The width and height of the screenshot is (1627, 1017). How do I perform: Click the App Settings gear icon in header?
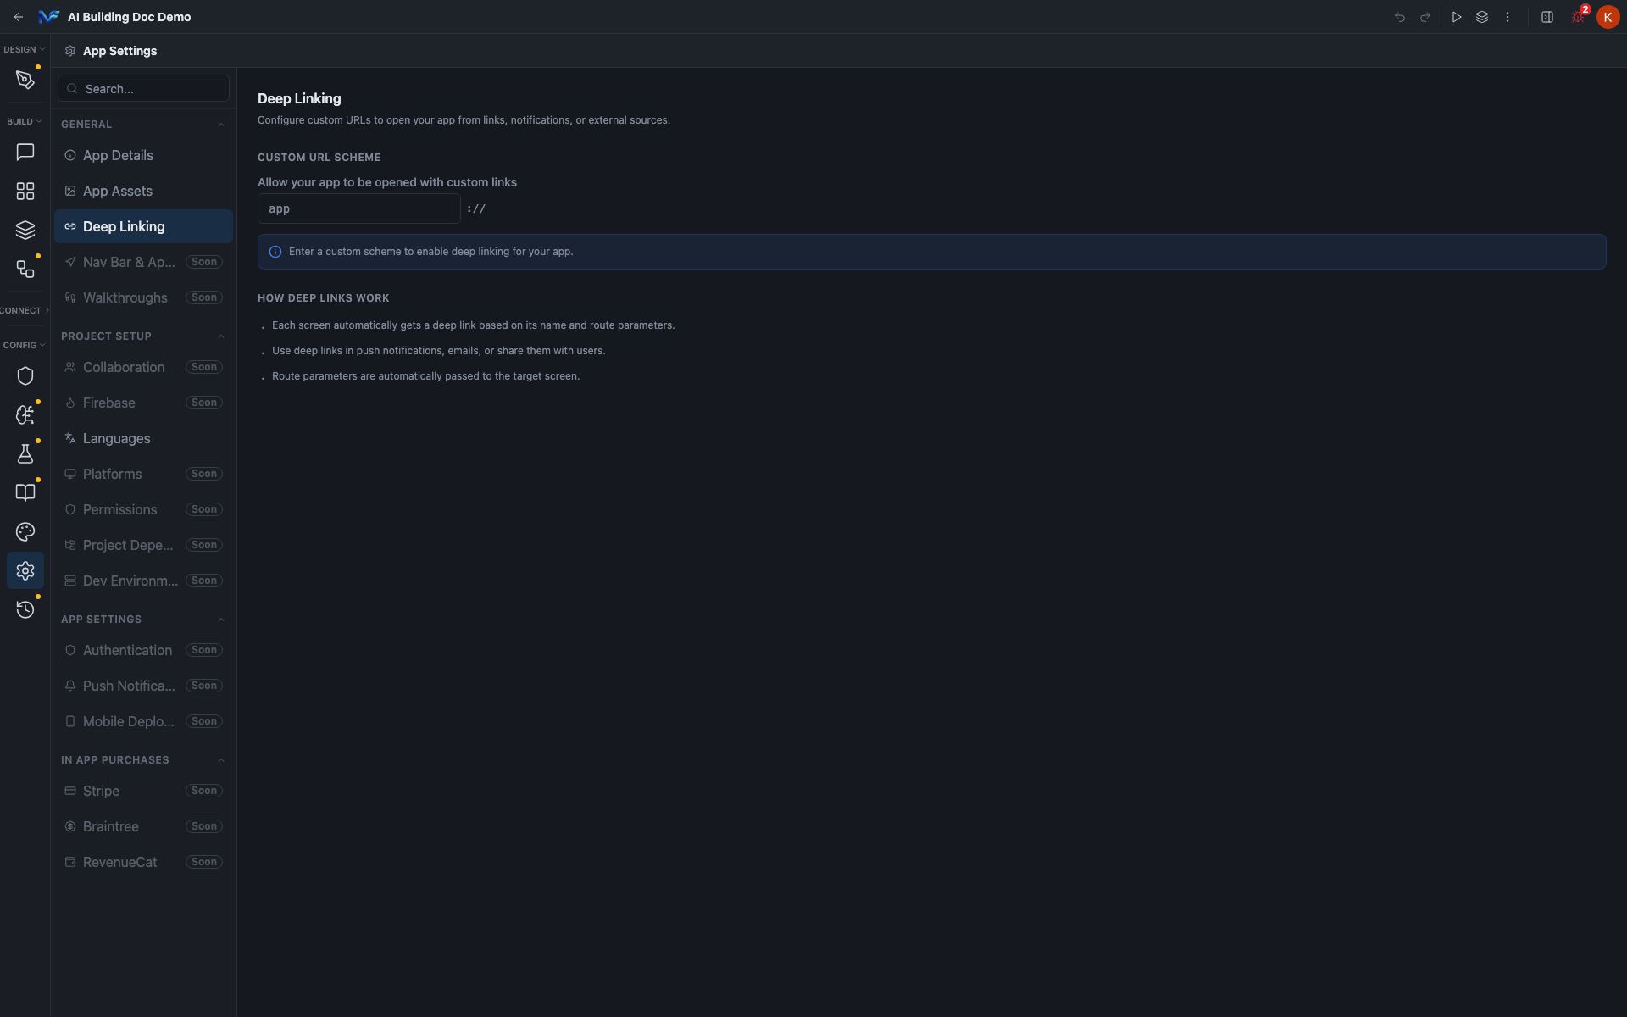point(70,51)
